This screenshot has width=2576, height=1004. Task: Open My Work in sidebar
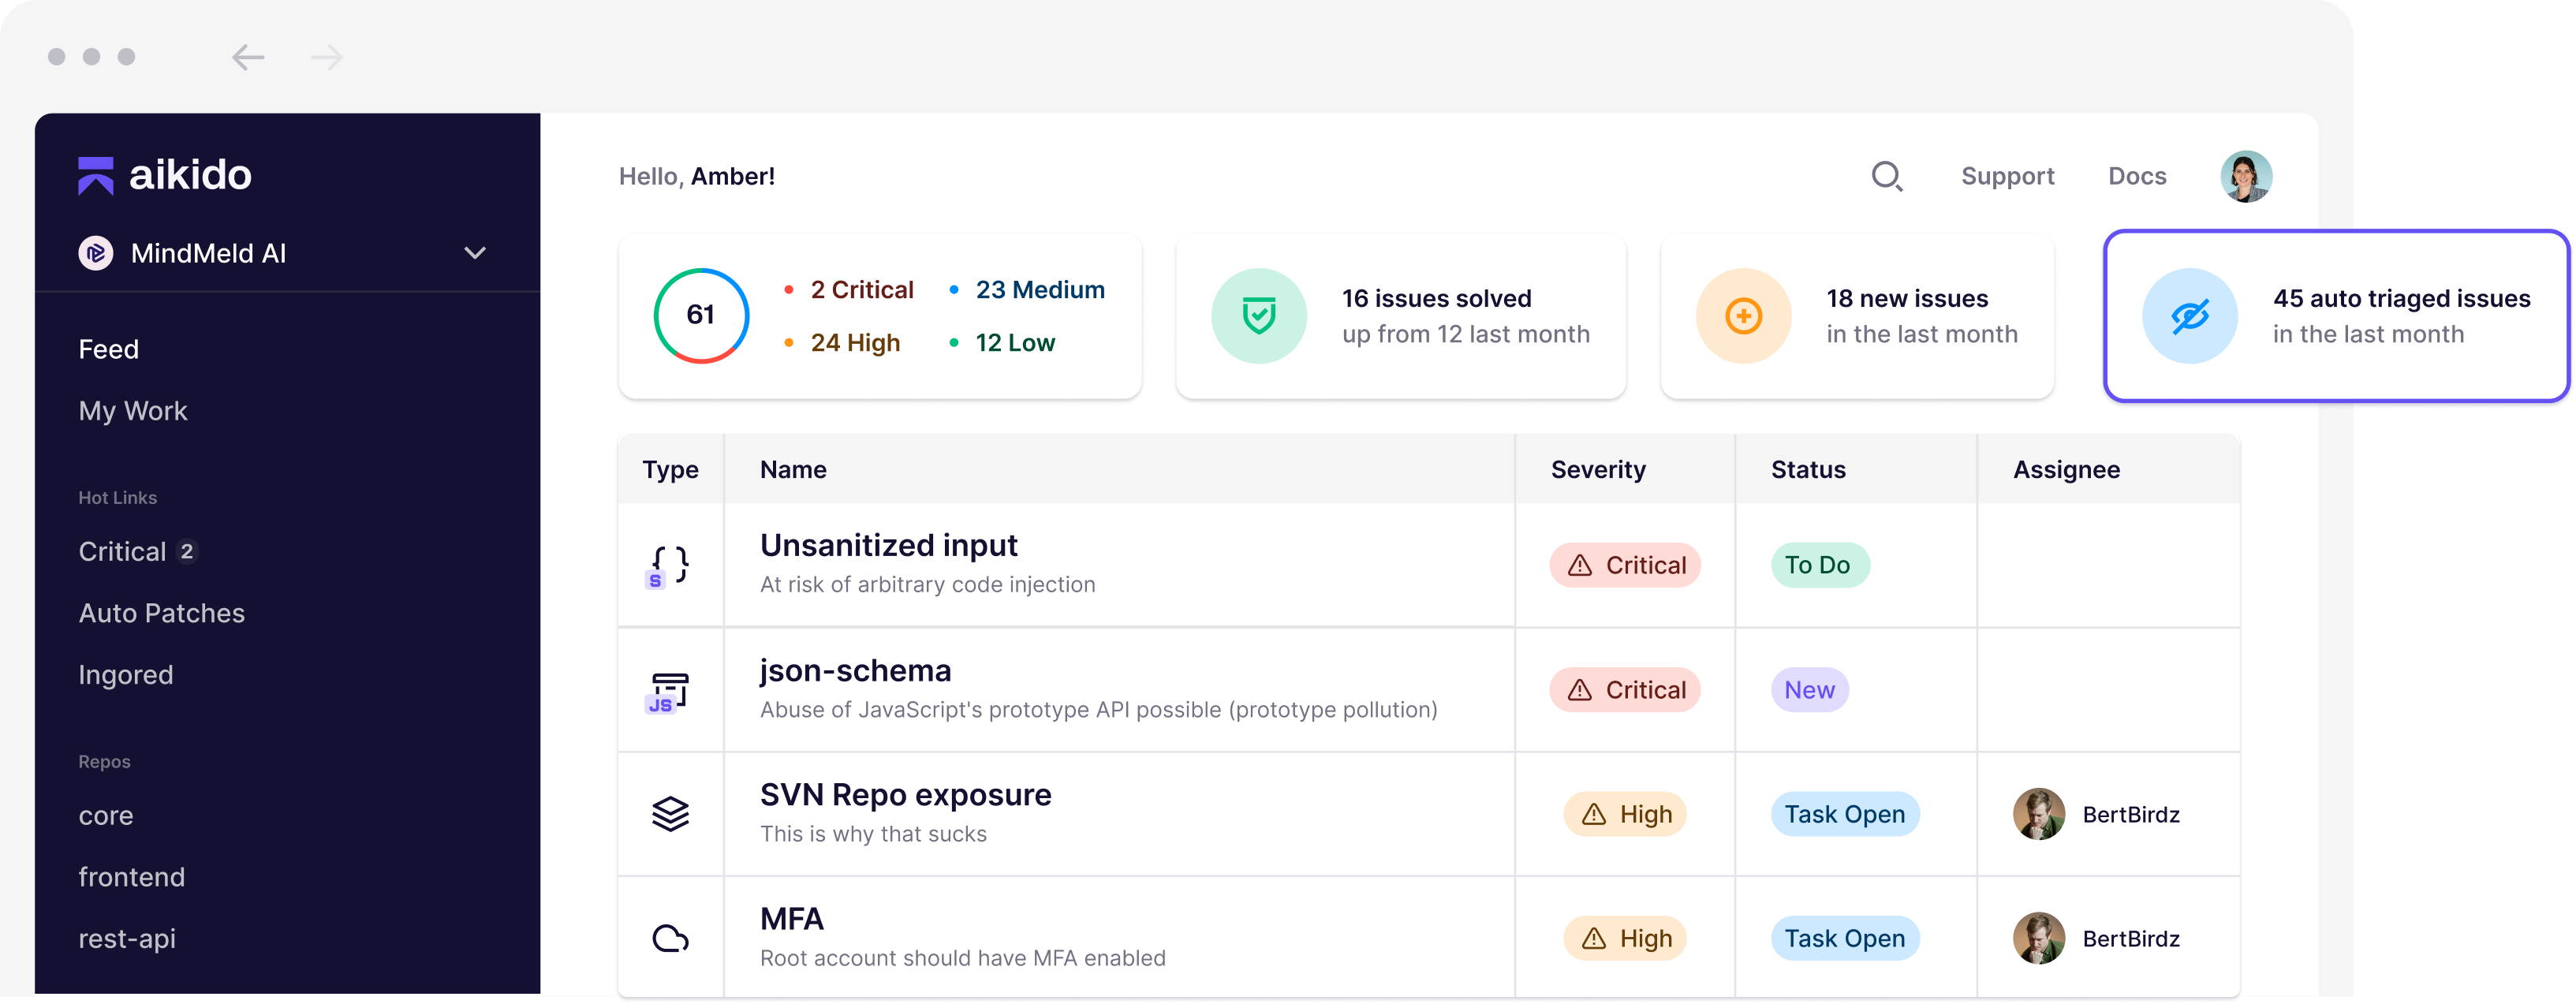pyautogui.click(x=133, y=411)
